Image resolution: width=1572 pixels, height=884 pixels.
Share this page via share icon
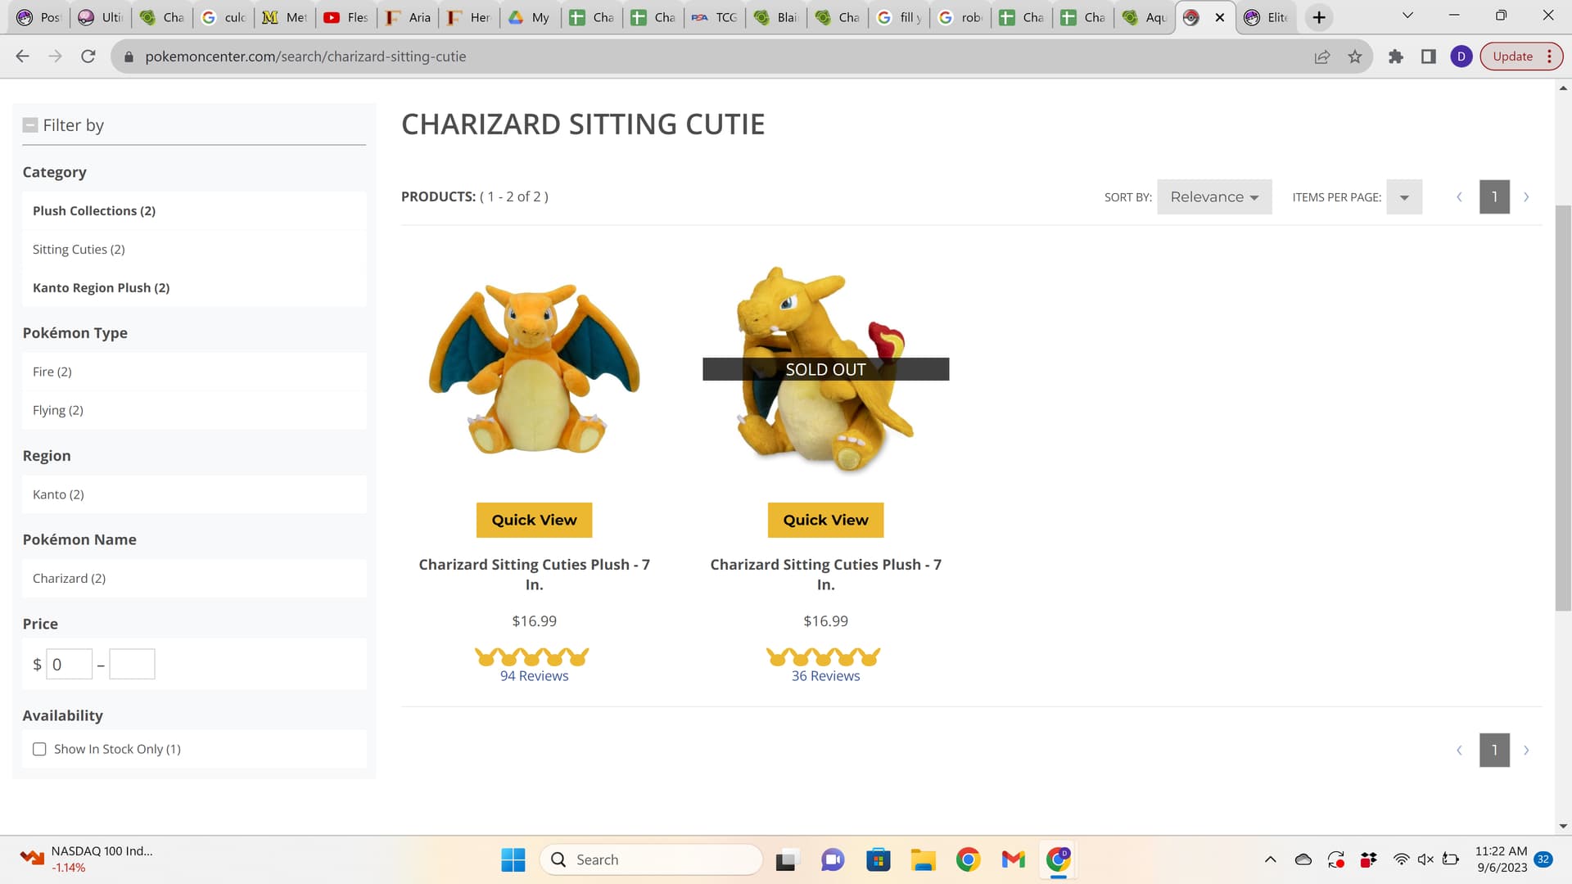(x=1322, y=56)
